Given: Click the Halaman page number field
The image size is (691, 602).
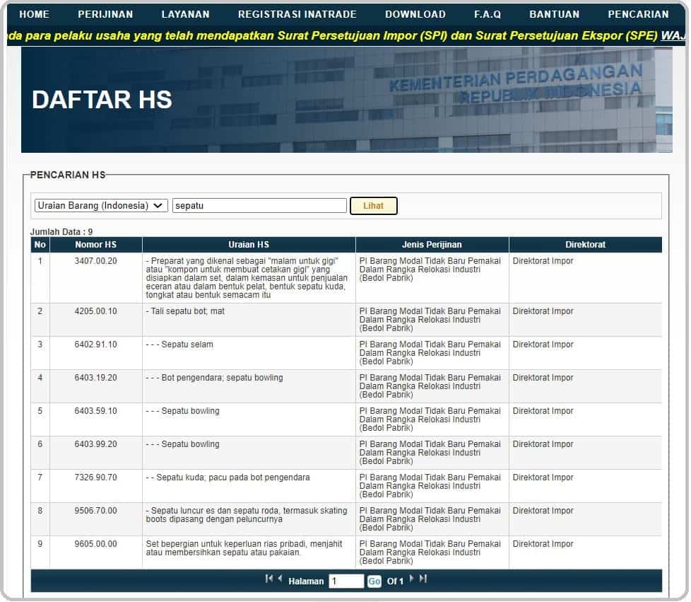Looking at the screenshot, I should coord(345,580).
